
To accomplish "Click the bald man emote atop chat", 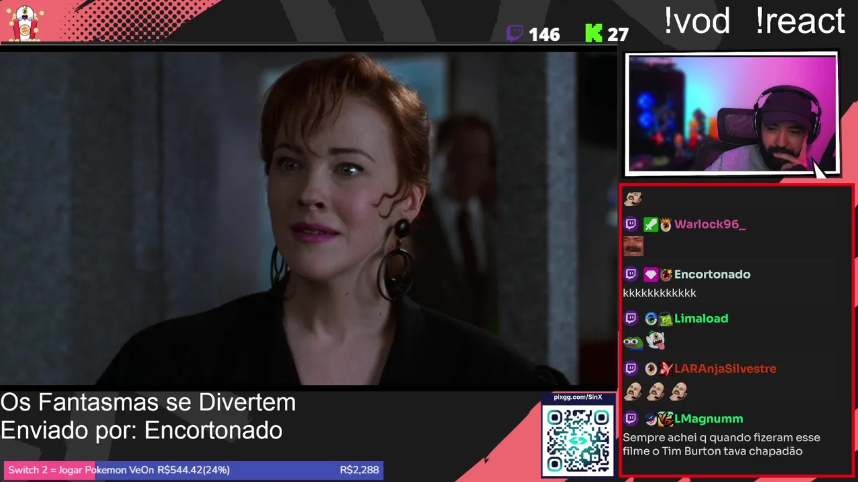I will 633,198.
